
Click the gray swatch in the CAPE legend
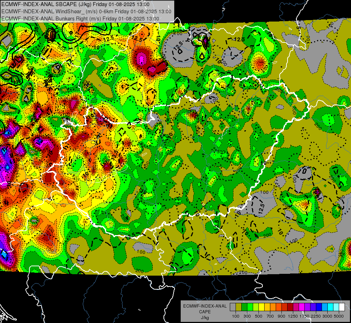point(233,307)
